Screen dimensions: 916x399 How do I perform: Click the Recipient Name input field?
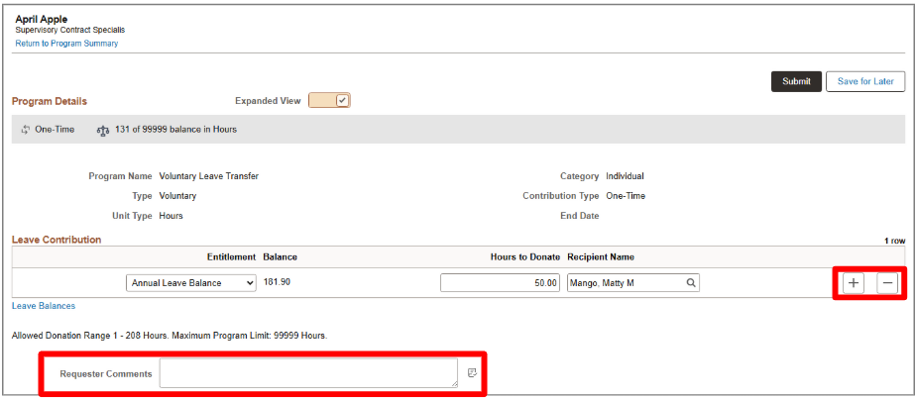point(633,283)
